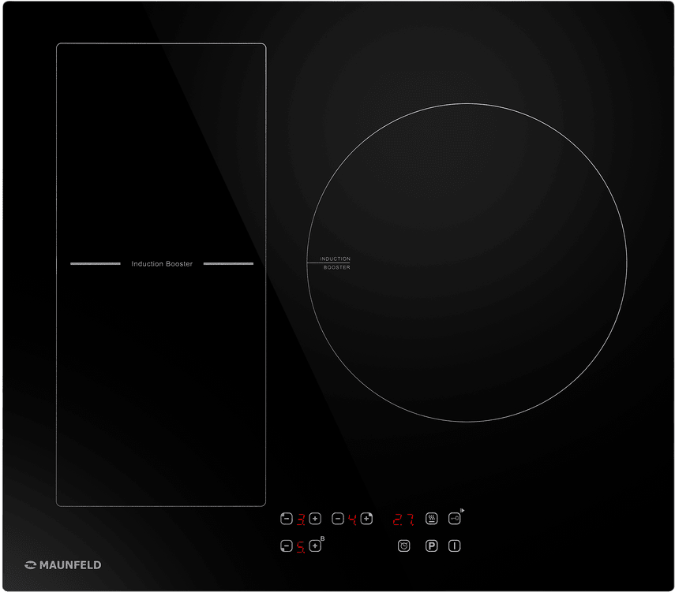Touch the upper half of rectangular zone
This screenshot has width=675, height=592.
click(x=161, y=150)
